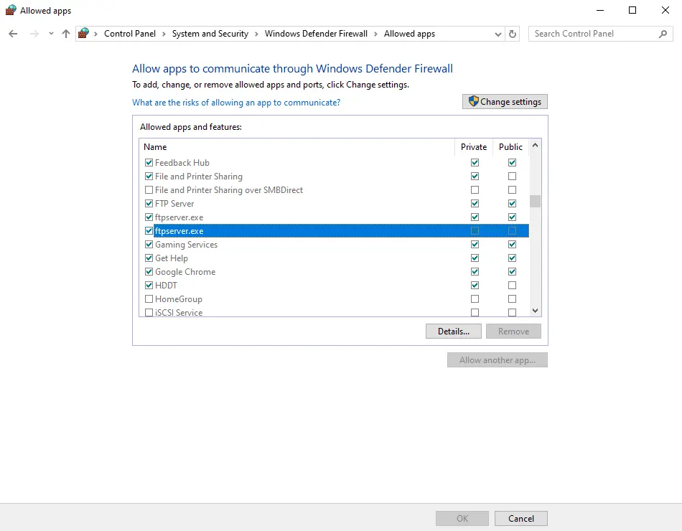Maximize the Allowed apps window

point(632,11)
